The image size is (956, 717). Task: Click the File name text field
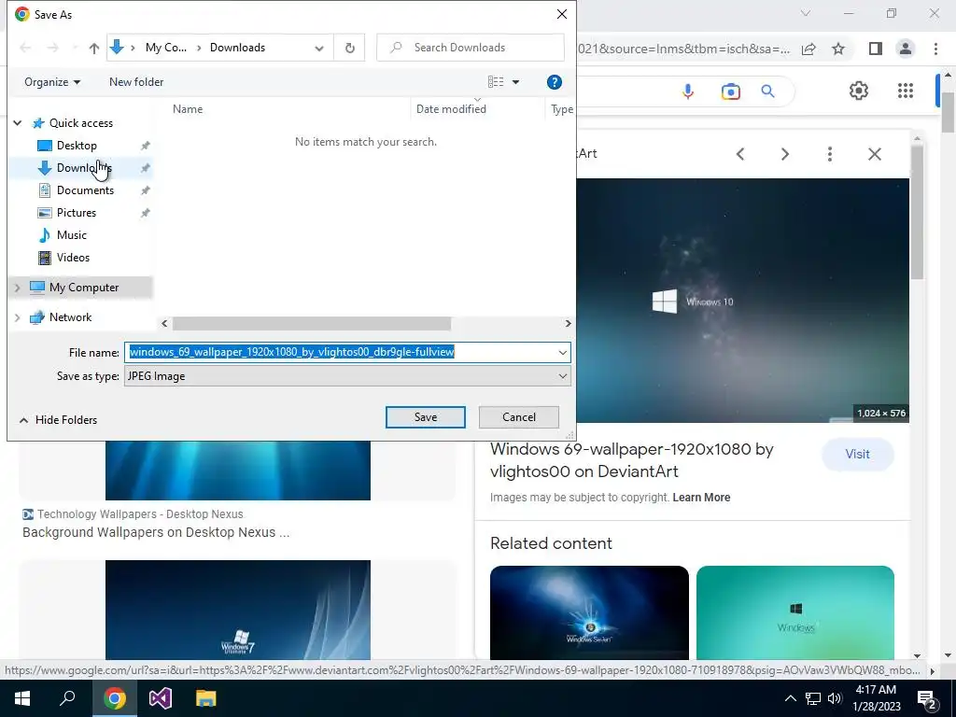[340, 352]
